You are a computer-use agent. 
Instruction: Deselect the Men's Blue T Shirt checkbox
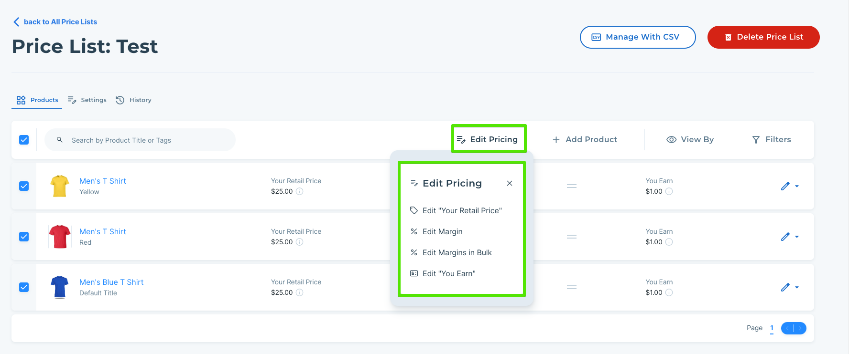[x=24, y=287]
